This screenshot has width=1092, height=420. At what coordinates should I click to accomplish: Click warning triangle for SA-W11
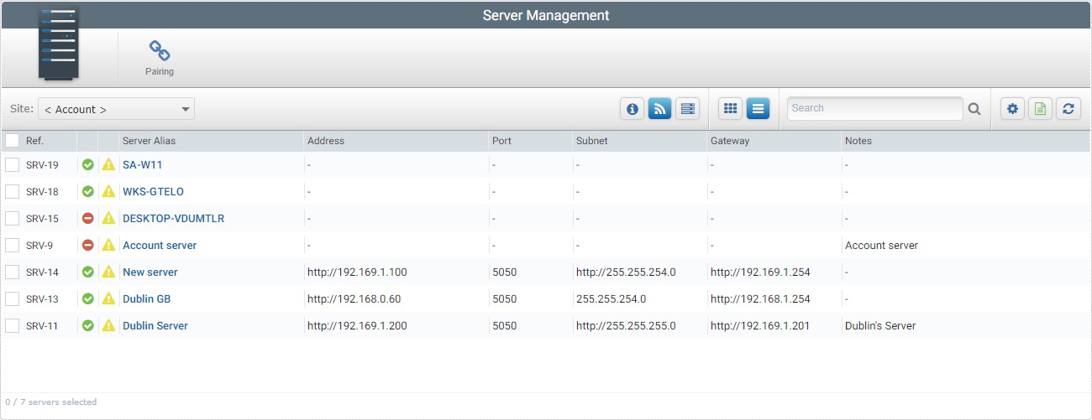(x=108, y=164)
